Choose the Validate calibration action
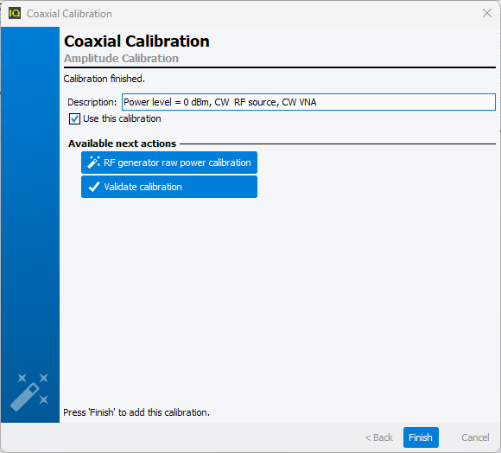This screenshot has width=501, height=453. tap(169, 187)
